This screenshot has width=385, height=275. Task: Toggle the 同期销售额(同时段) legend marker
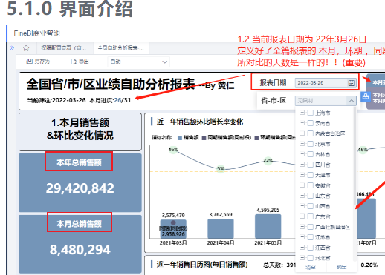(x=204, y=138)
